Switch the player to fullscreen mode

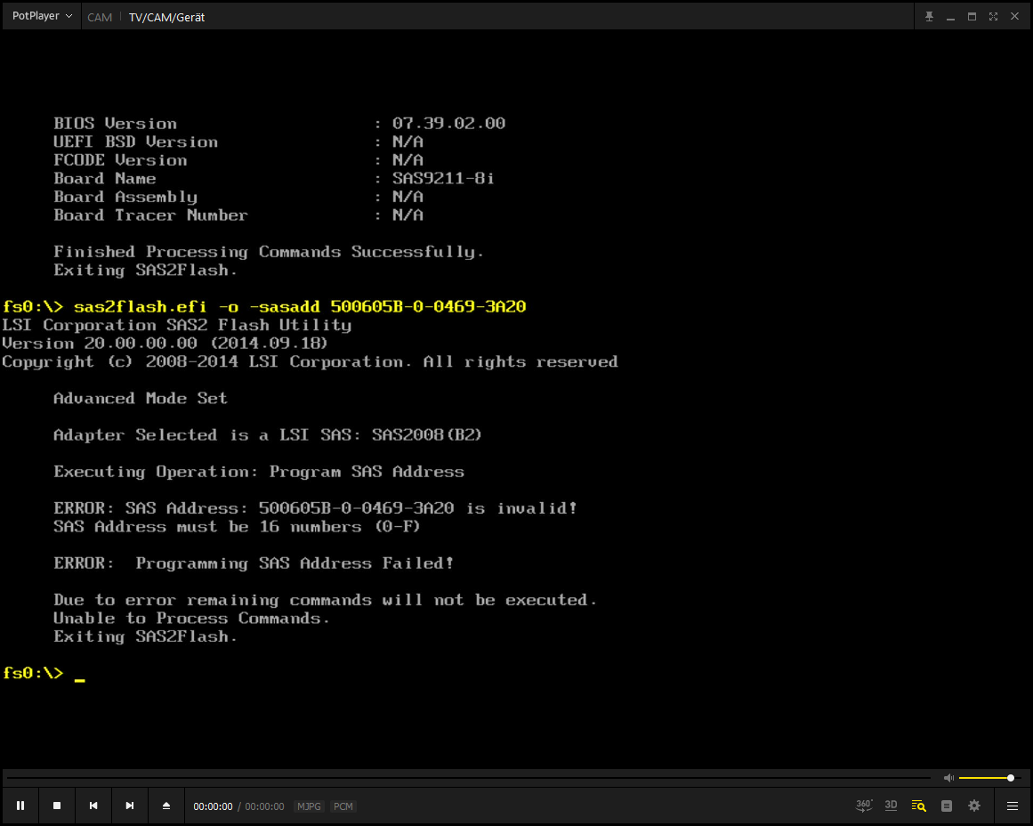[x=993, y=16]
